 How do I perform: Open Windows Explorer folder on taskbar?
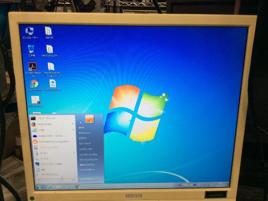click(x=59, y=187)
